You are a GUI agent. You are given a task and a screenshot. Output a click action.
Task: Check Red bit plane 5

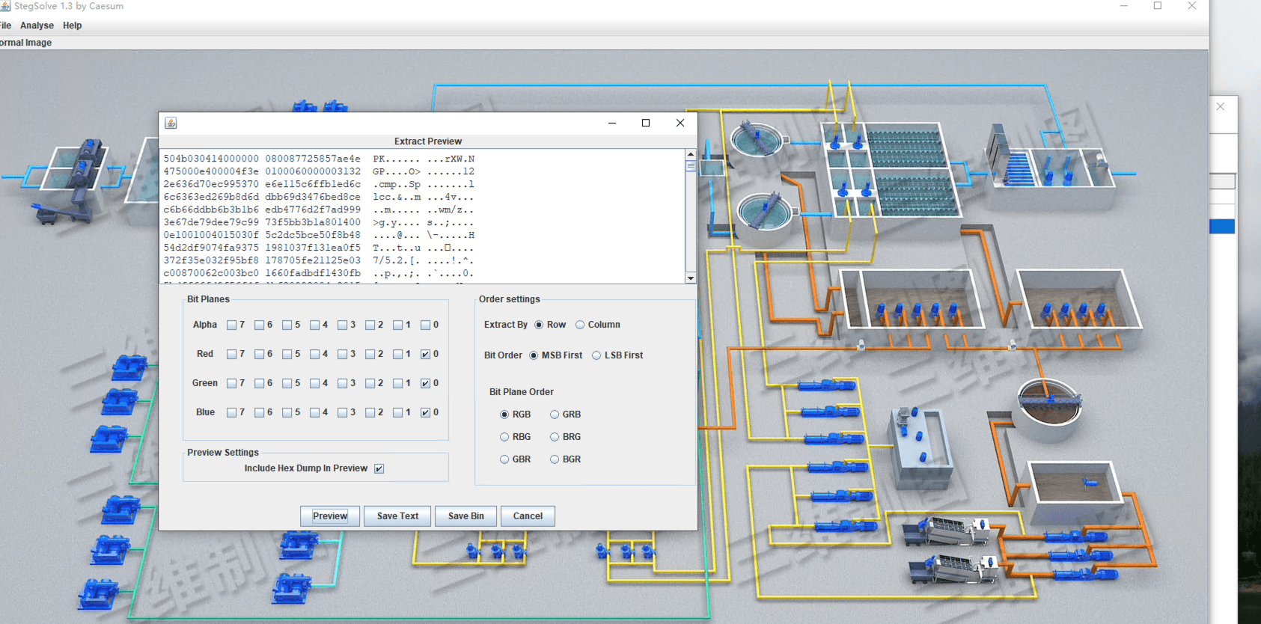tap(287, 354)
